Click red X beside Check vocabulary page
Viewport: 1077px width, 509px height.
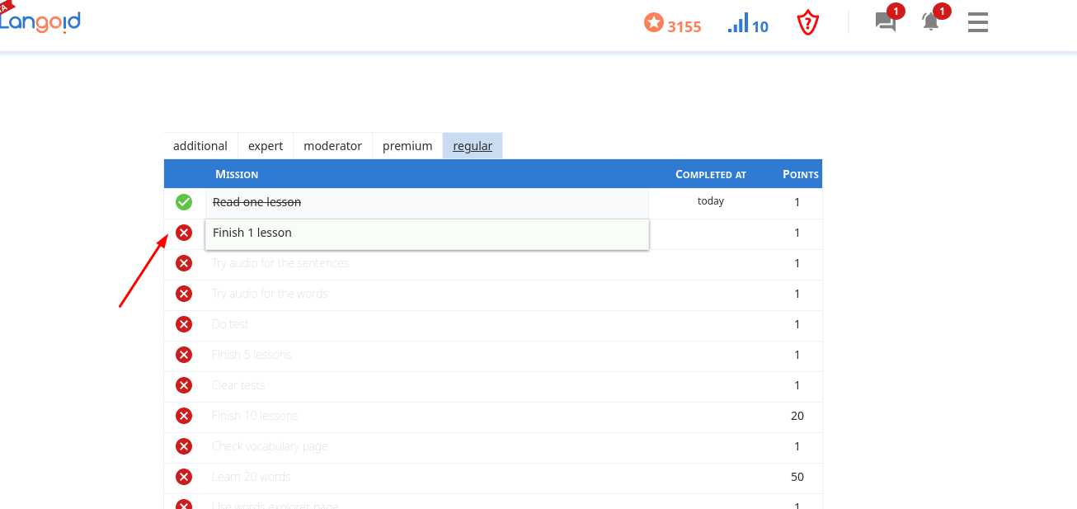tap(184, 446)
